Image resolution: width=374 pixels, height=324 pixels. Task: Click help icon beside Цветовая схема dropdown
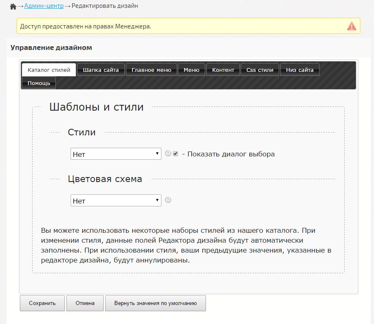click(x=168, y=200)
